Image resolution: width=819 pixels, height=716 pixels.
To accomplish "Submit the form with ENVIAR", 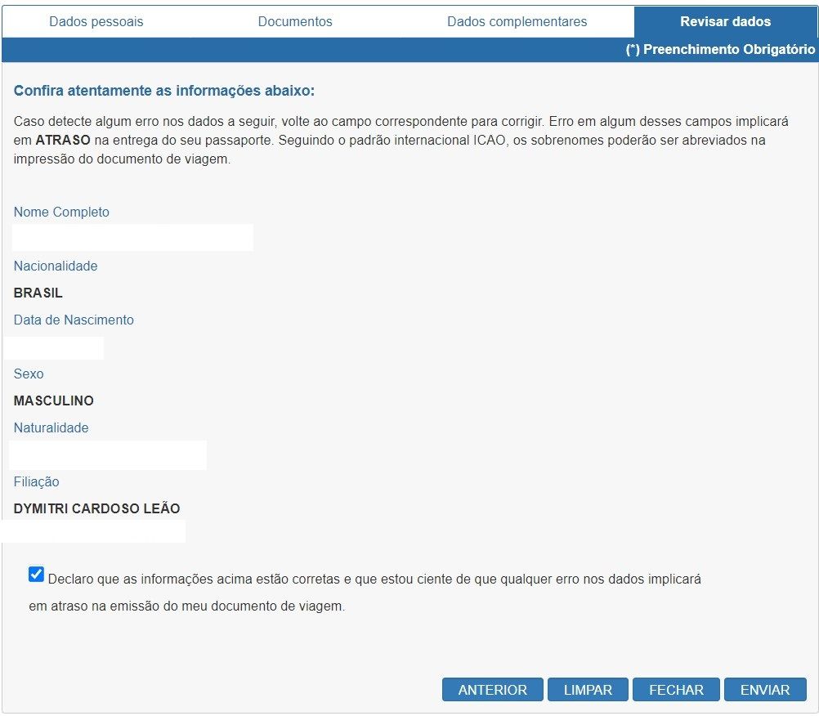I will [765, 690].
